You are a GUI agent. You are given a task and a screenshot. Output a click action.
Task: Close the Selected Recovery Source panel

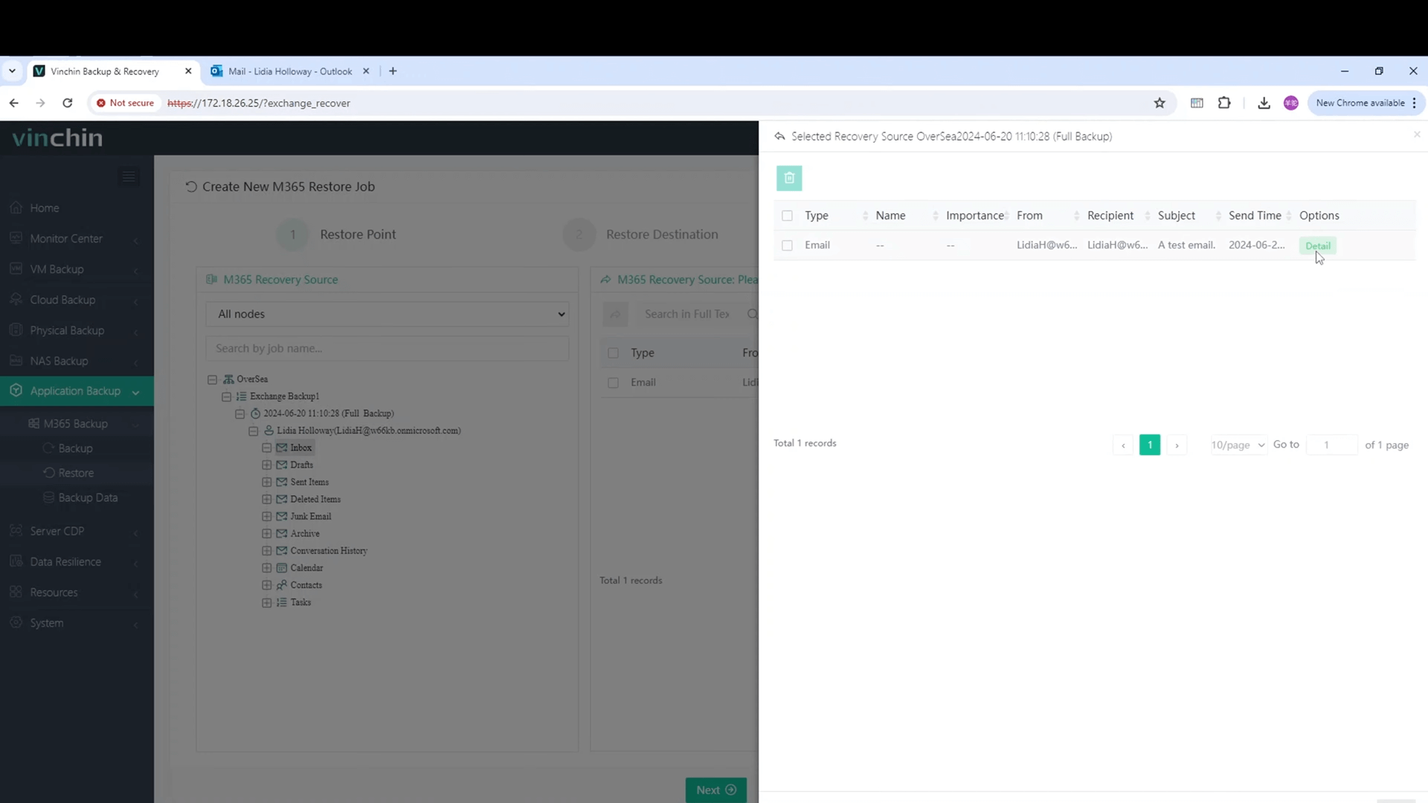coord(1416,135)
